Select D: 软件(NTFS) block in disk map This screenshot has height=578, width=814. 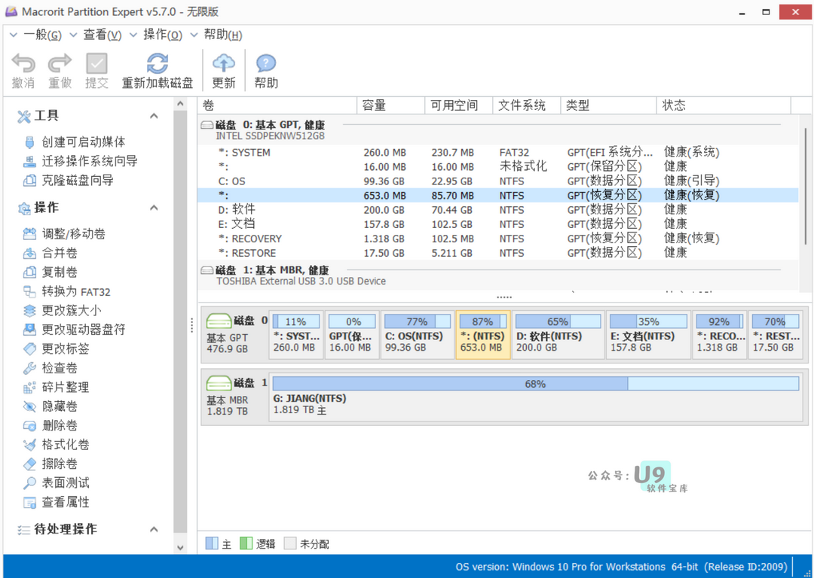point(558,334)
